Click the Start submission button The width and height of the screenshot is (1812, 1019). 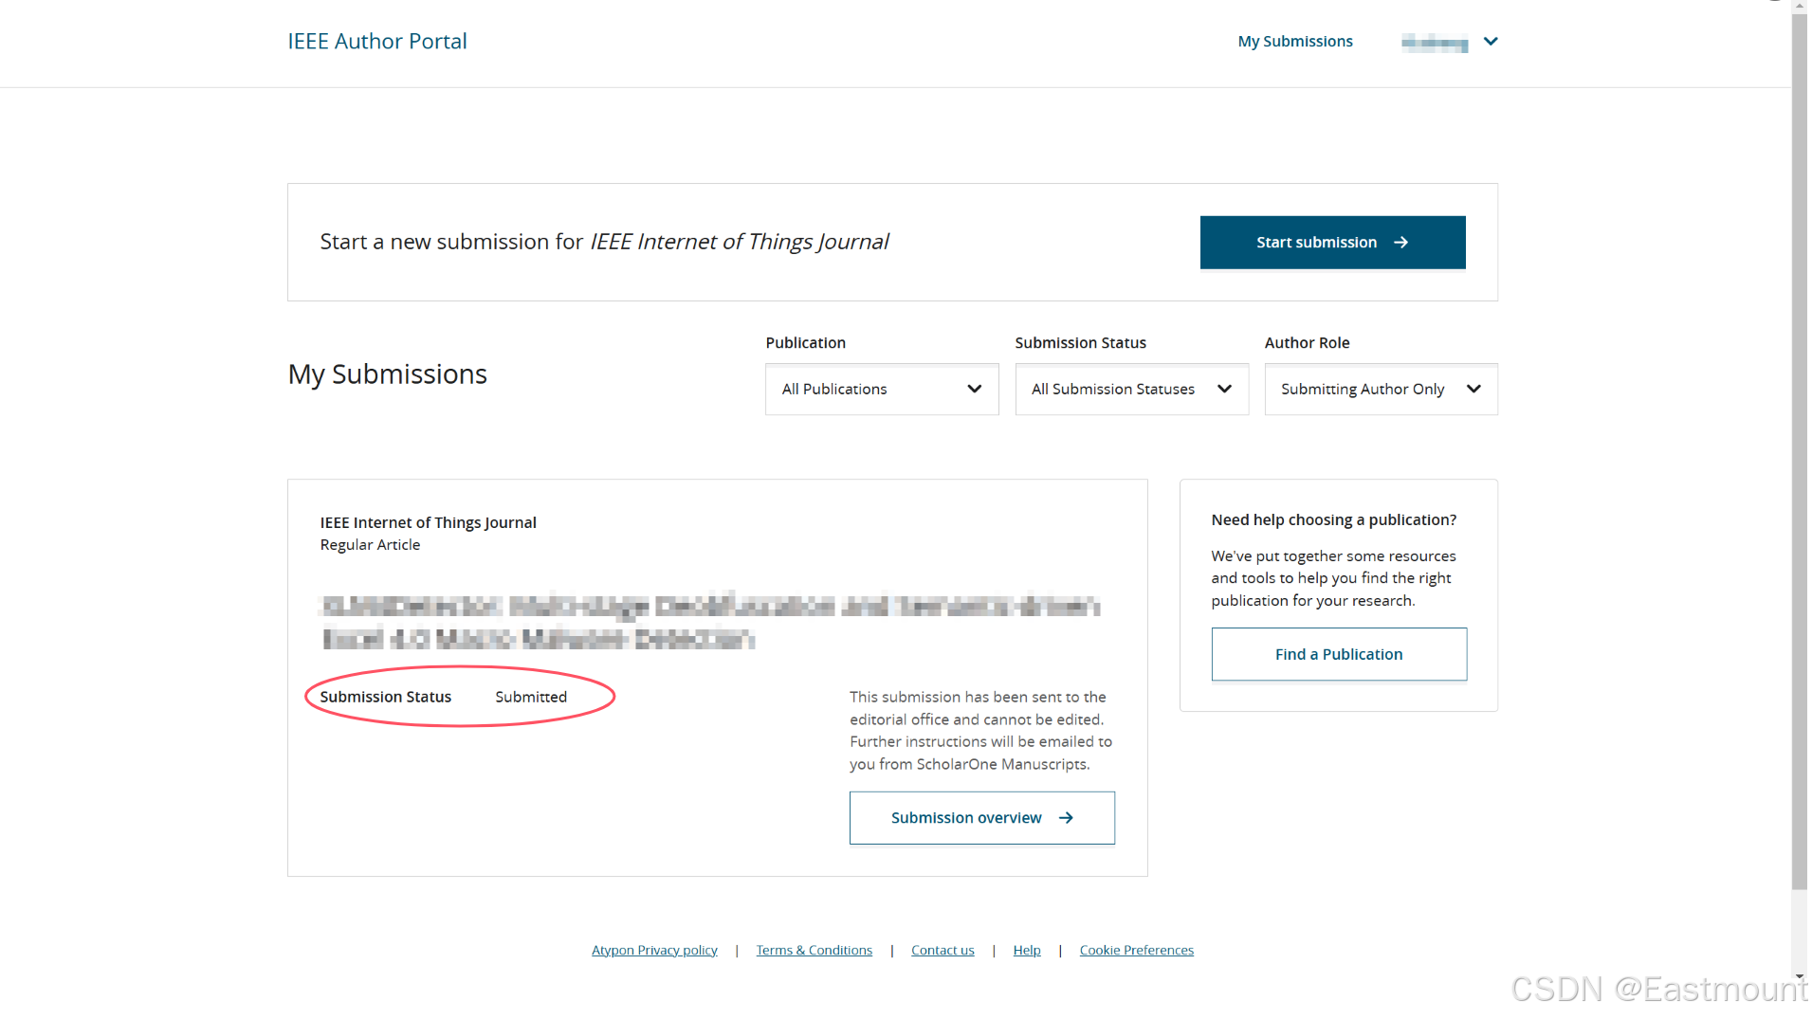tap(1332, 242)
